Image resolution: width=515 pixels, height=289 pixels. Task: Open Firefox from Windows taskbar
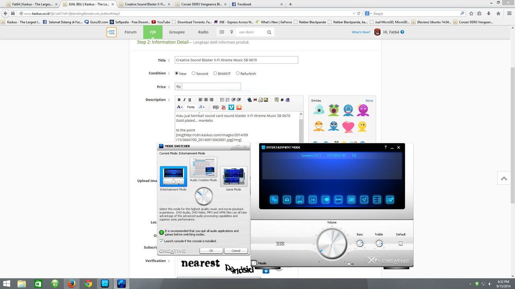(x=72, y=284)
